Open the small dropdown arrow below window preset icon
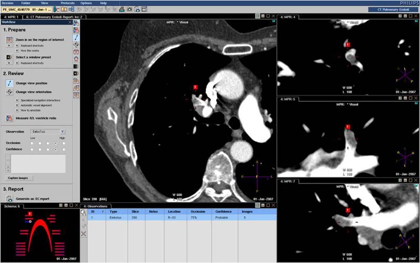Screen dimensions: 420x263 pos(9,63)
